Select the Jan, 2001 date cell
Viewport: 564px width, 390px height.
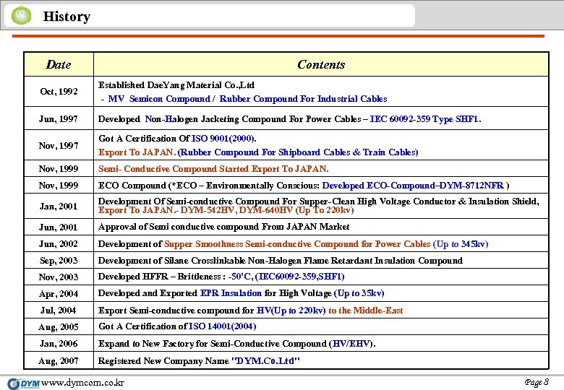click(x=59, y=206)
